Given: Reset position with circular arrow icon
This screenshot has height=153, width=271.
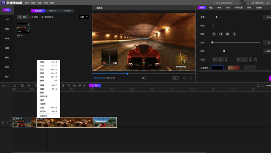Looking at the screenshot, I should [x=255, y=60].
